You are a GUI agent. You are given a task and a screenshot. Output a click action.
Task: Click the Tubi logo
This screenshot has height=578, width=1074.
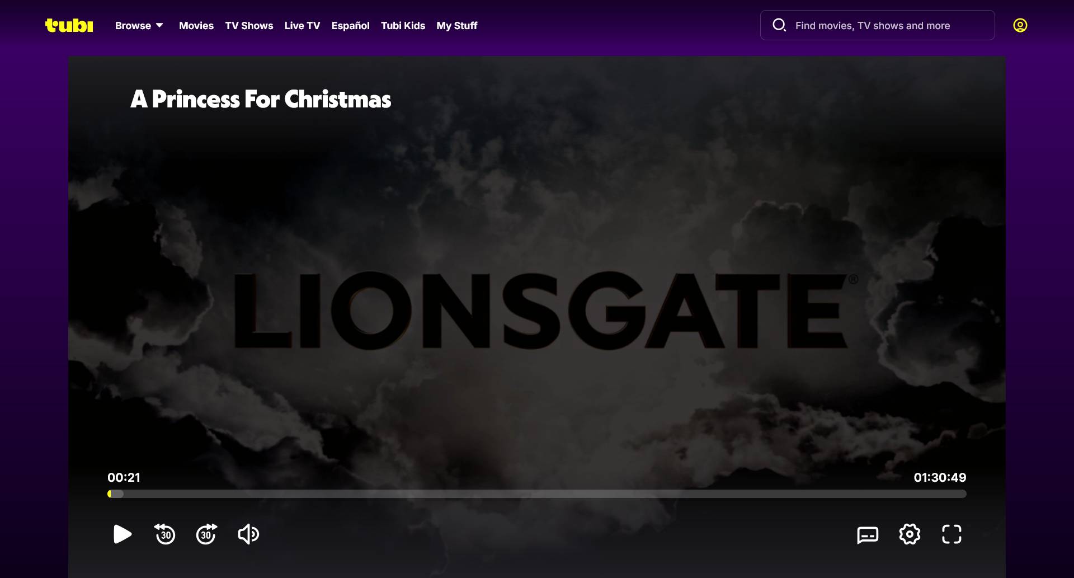pos(69,25)
